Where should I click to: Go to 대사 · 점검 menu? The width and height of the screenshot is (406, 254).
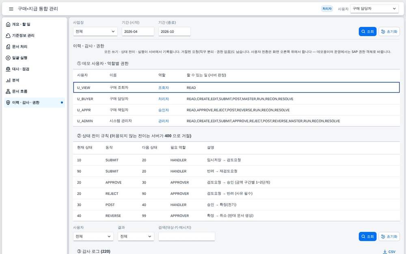click(35, 69)
